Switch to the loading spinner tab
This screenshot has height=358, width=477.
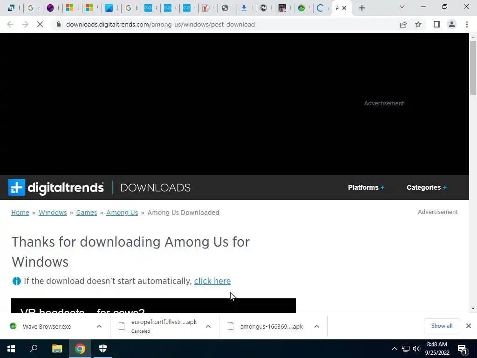tap(320, 8)
